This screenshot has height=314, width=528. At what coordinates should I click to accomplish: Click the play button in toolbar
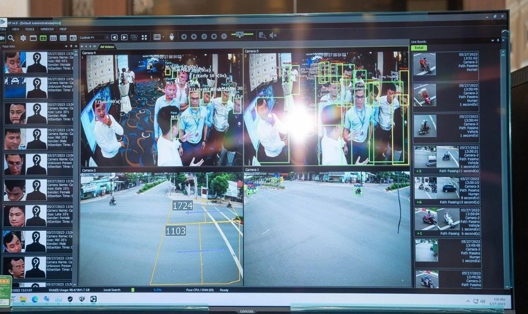194,37
